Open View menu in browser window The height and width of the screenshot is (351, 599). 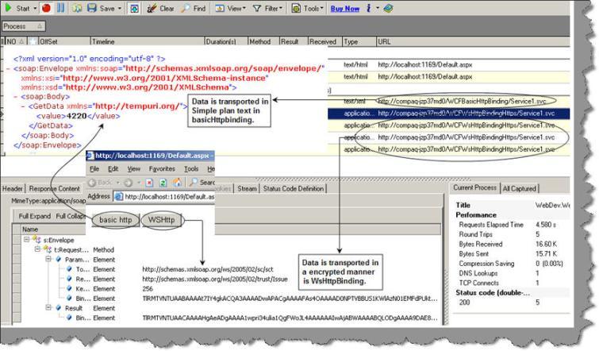click(134, 168)
